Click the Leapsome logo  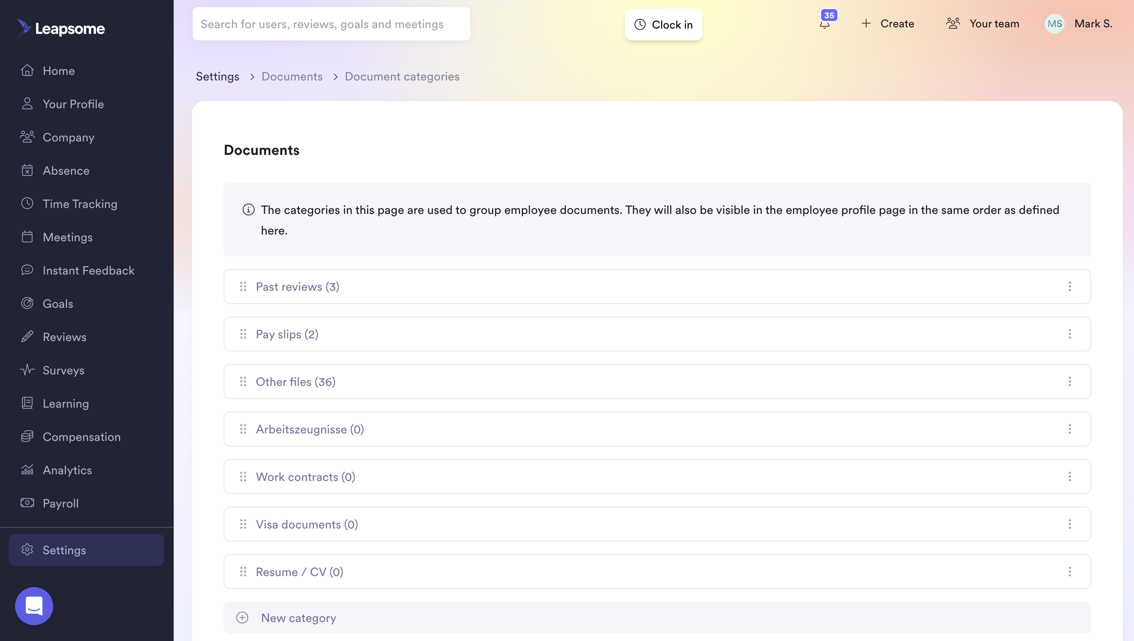tap(61, 28)
